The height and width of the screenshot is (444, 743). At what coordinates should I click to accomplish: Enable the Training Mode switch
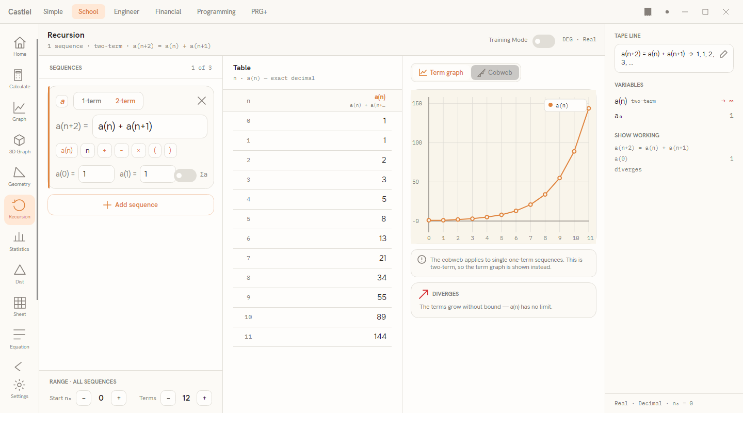[x=544, y=41]
